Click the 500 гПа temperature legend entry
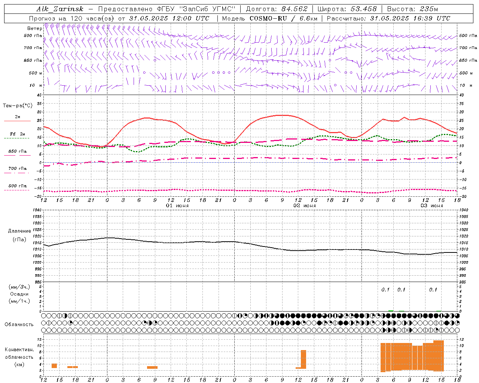Image resolution: width=479 pixels, height=383 pixels. [17, 187]
